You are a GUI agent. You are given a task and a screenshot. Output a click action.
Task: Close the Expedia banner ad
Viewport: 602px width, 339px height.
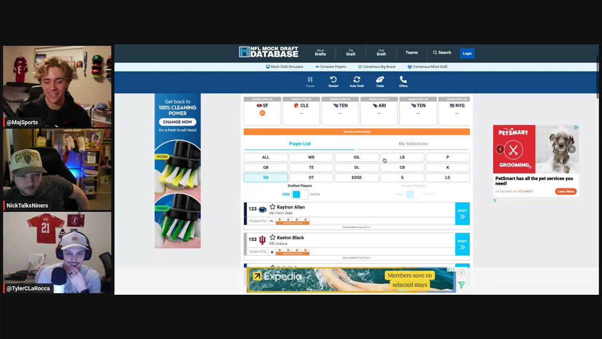pos(461,273)
